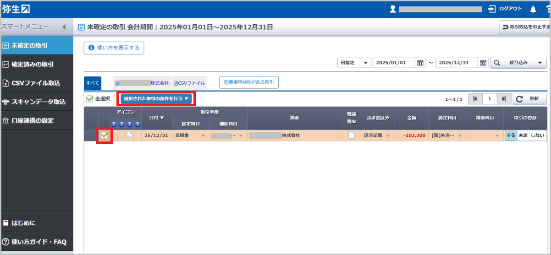Click first help icon under アイコン
Screen dimensions: 551x255
pyautogui.click(x=114, y=124)
